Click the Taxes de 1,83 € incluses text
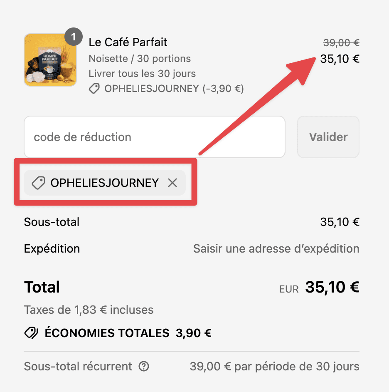Viewport: 389px width, 392px height. [x=89, y=310]
